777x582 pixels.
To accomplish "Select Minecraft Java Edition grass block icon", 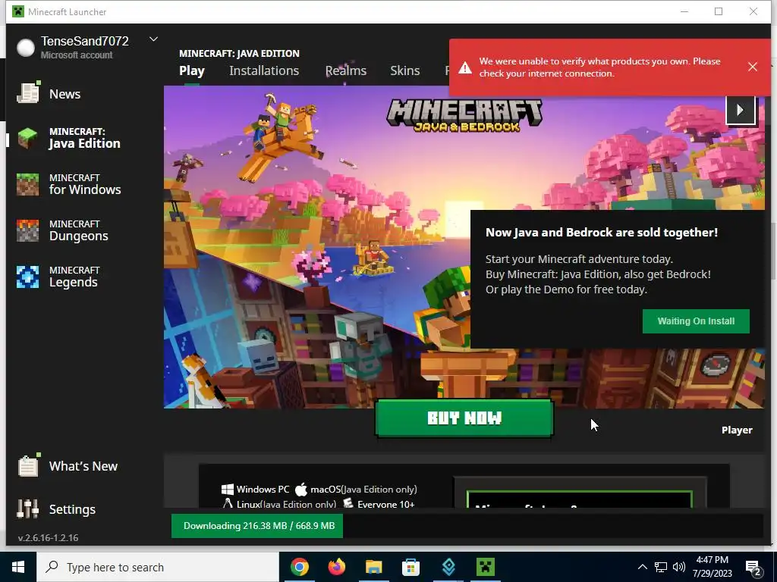I will tap(28, 138).
